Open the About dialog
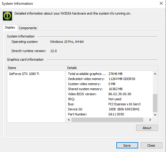166x152 pixels. [x=147, y=128]
